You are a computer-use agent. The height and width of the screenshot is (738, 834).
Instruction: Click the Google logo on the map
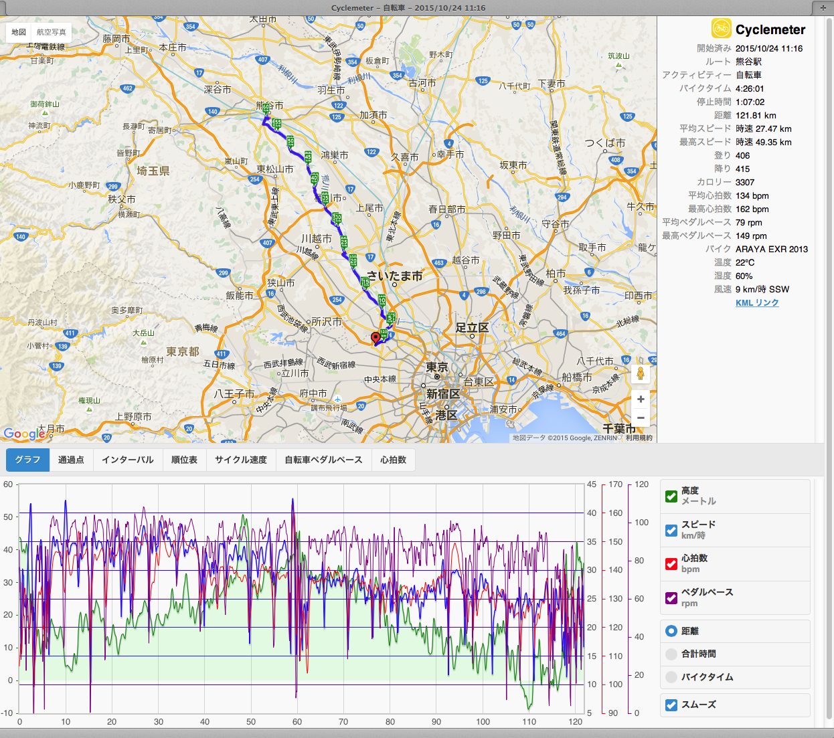[x=24, y=434]
